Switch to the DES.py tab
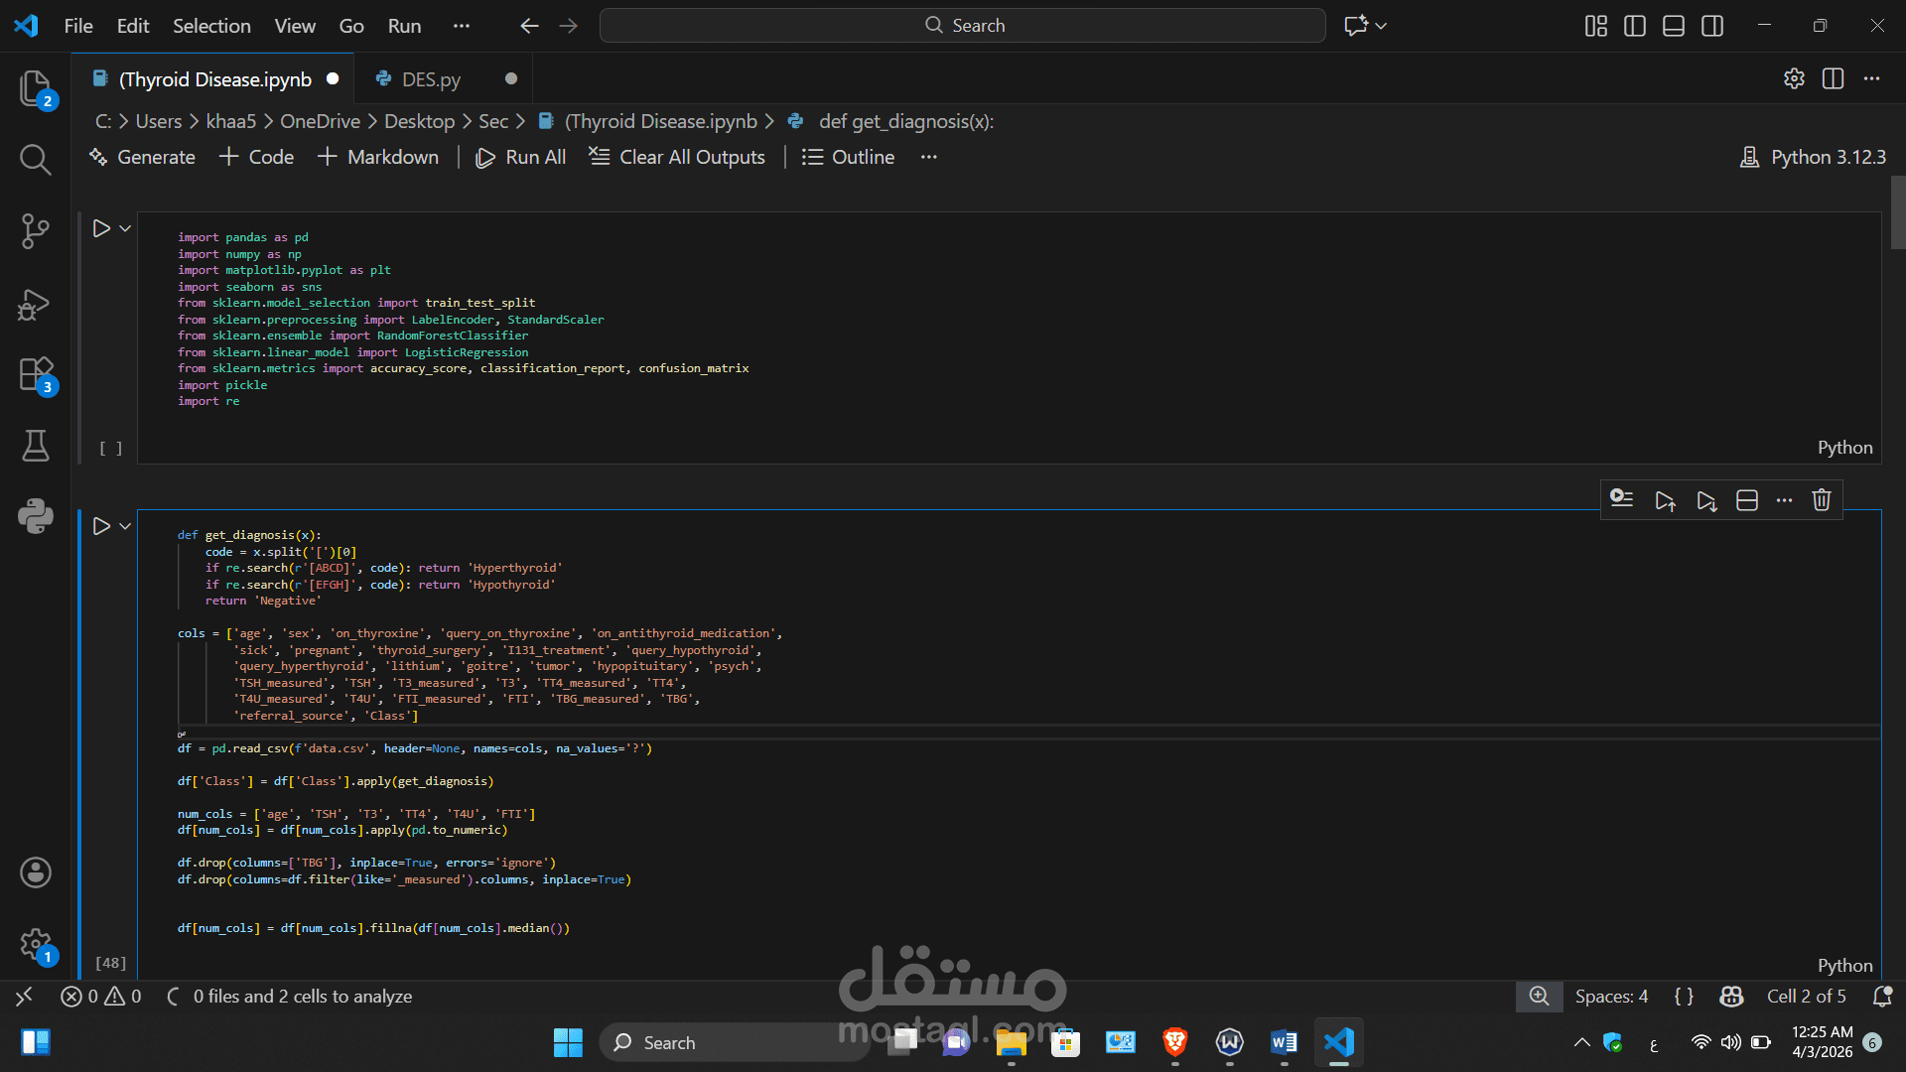This screenshot has width=1906, height=1072. point(431,79)
